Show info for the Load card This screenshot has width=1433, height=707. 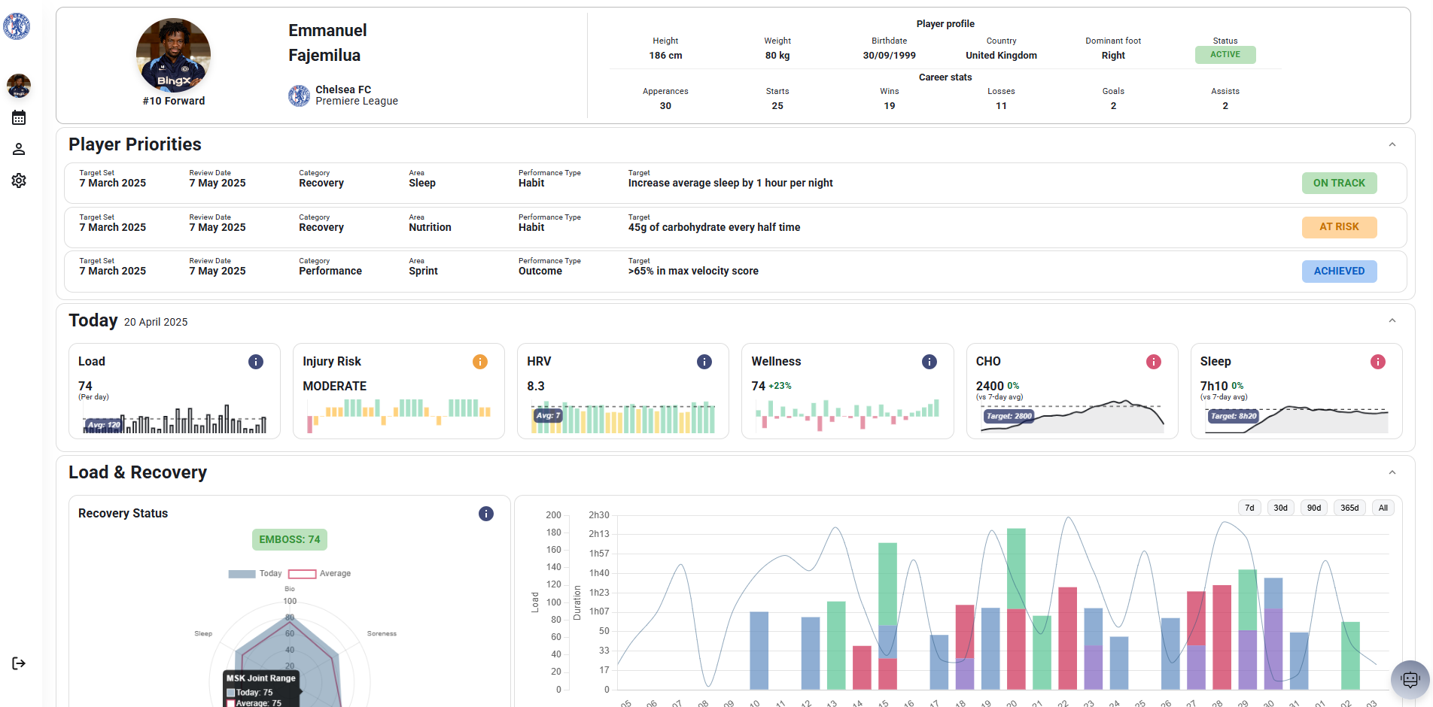tap(256, 362)
